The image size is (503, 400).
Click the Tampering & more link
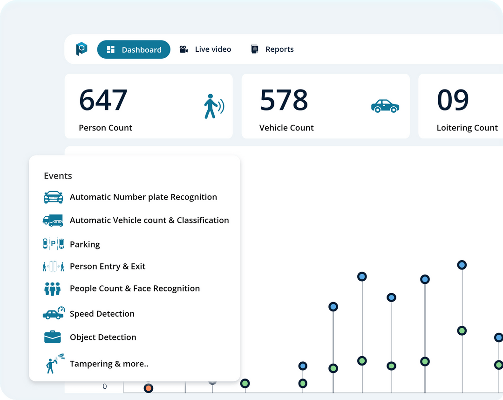[109, 364]
